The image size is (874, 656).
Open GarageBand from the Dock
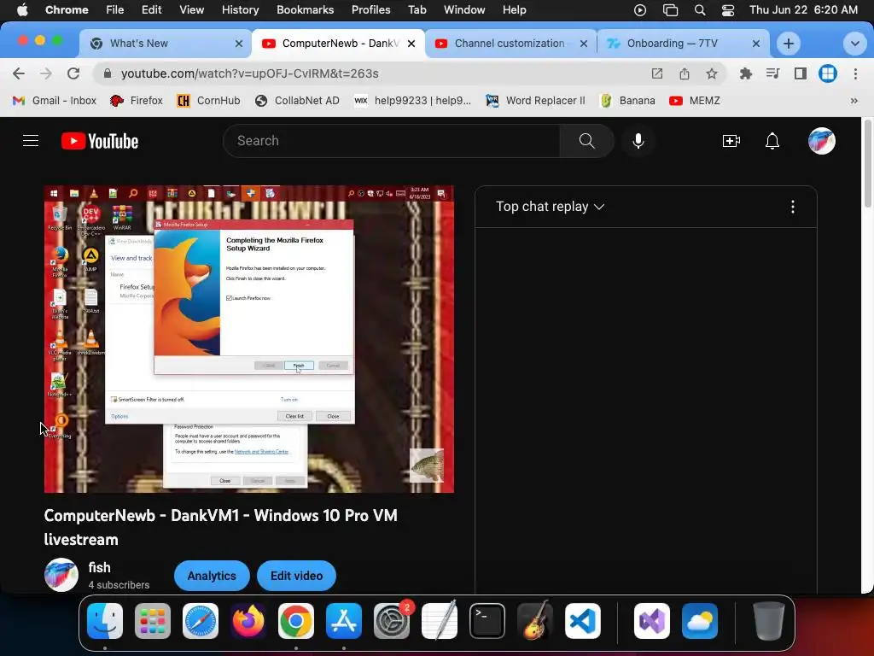535,621
